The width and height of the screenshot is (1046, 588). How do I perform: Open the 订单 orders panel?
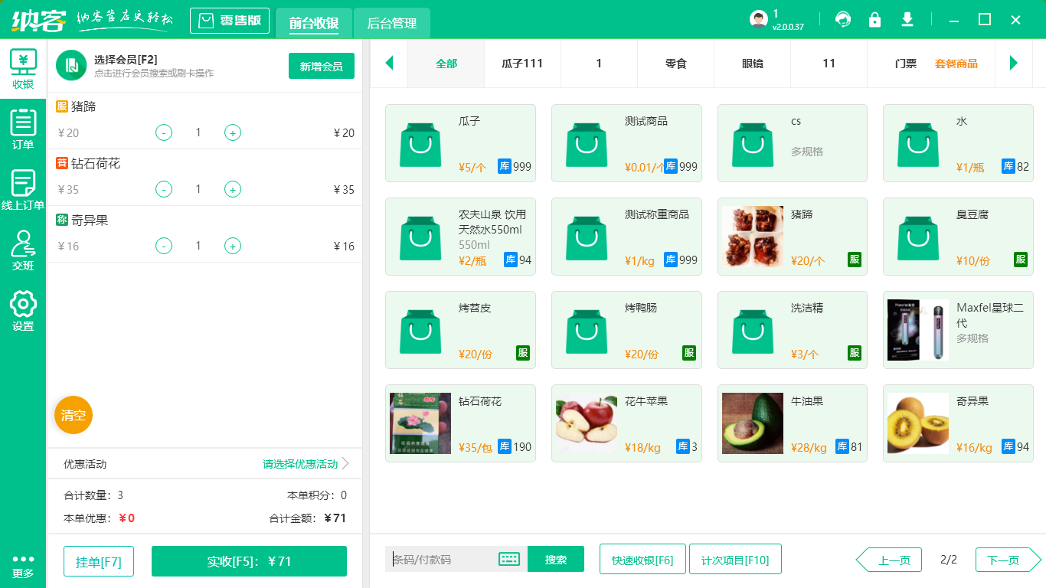tap(22, 126)
